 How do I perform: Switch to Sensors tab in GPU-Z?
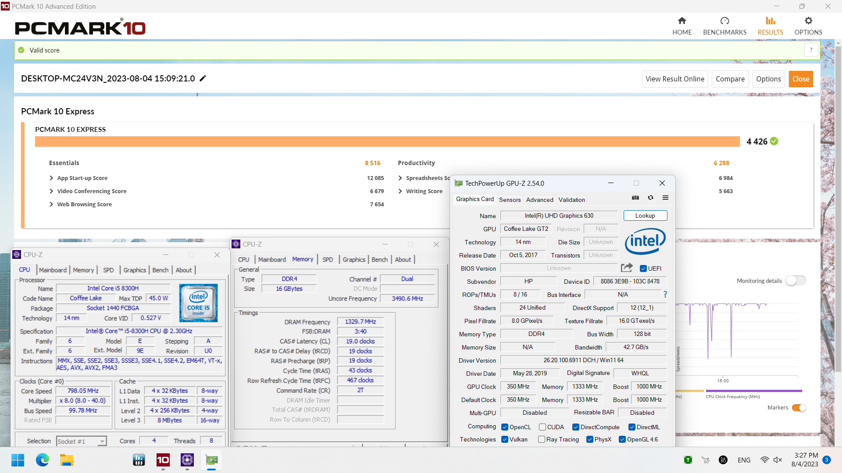(x=510, y=200)
